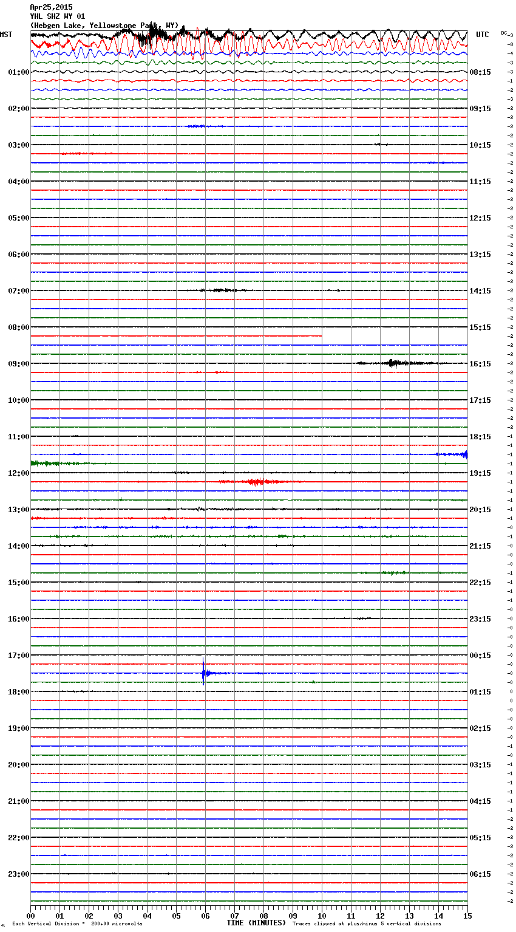Select the 15:15 UTC time label
Image resolution: width=516 pixels, height=932 pixels.
[x=480, y=327]
